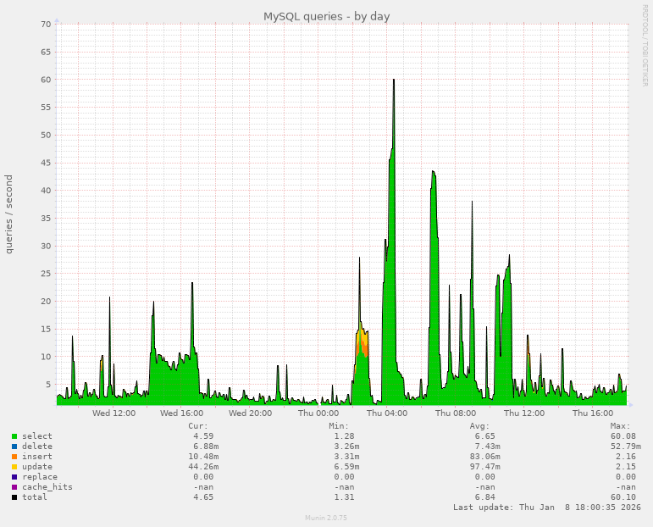This screenshot has width=653, height=527.
Task: Click the 'Min:' column header
Action: coord(339,426)
